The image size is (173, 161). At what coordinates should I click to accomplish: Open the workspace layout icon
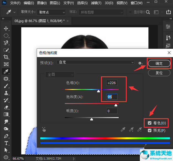pos(156,12)
